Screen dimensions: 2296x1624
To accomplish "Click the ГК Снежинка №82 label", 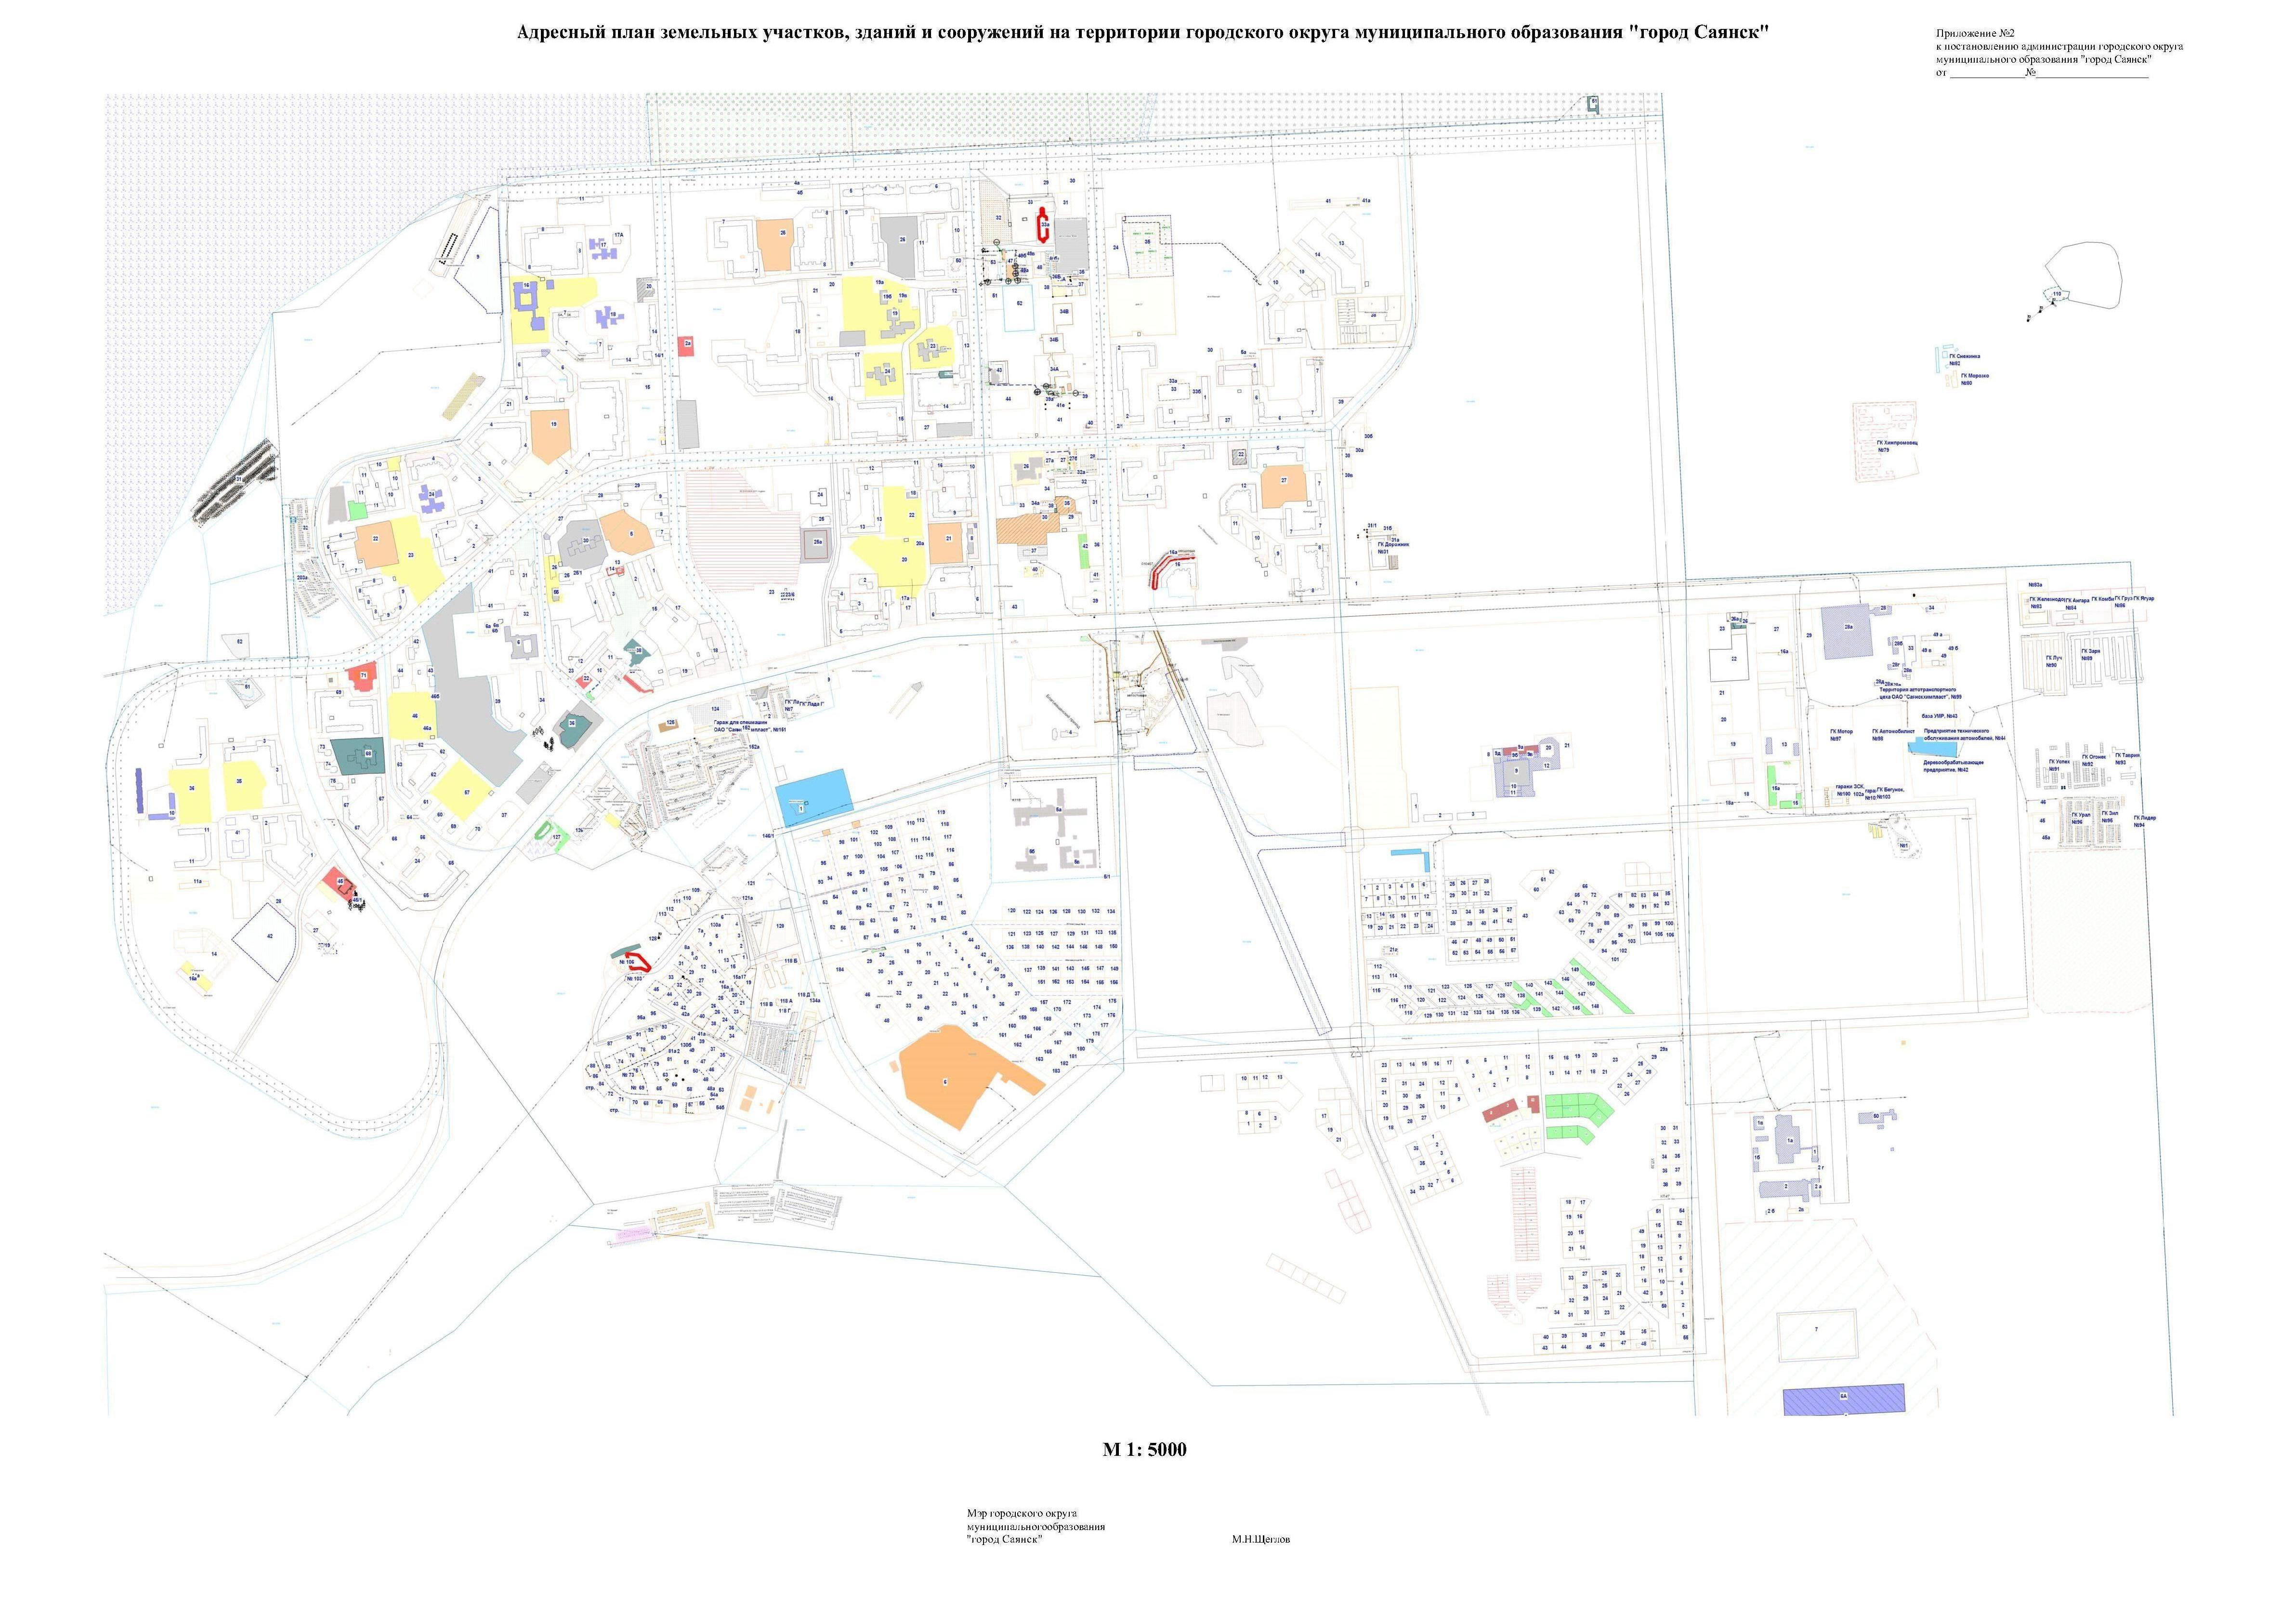I will point(1963,359).
